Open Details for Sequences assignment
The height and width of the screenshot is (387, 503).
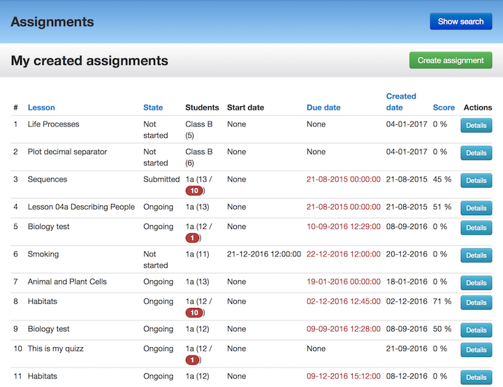[x=476, y=181]
